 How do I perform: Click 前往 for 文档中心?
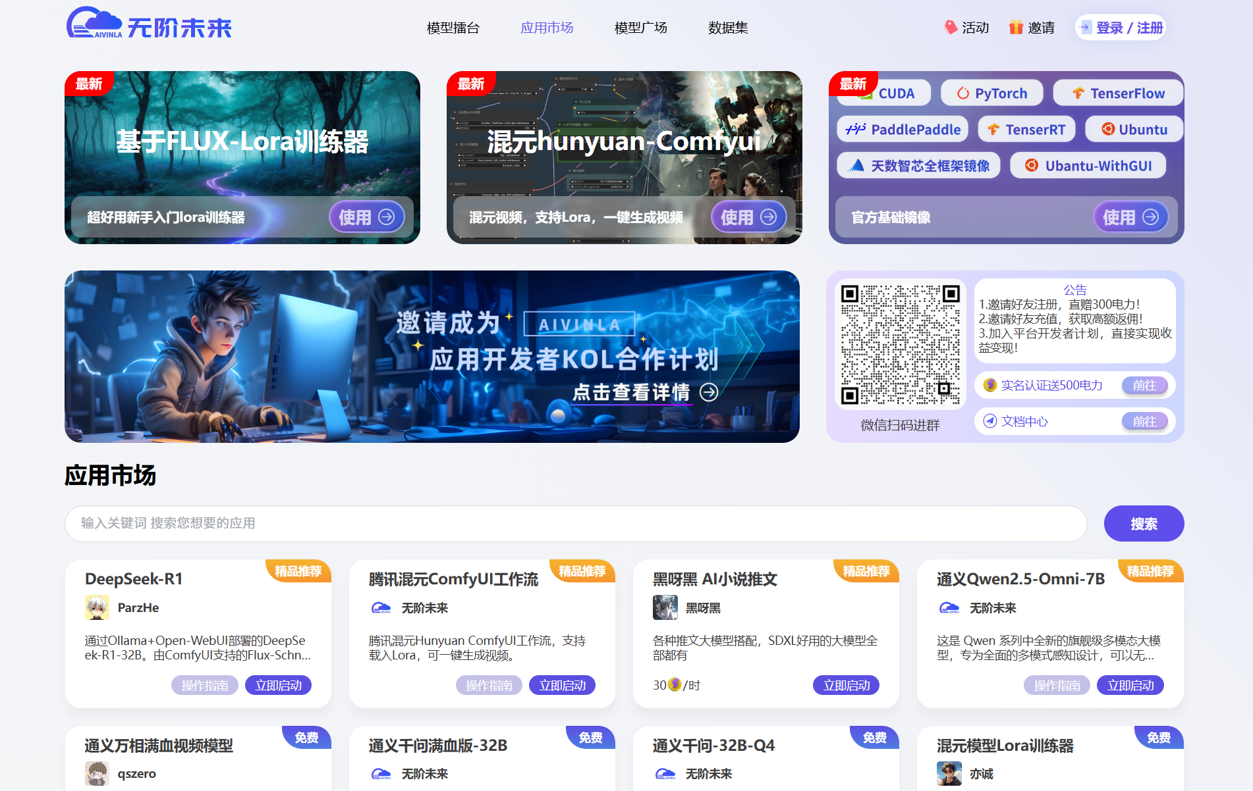point(1144,421)
